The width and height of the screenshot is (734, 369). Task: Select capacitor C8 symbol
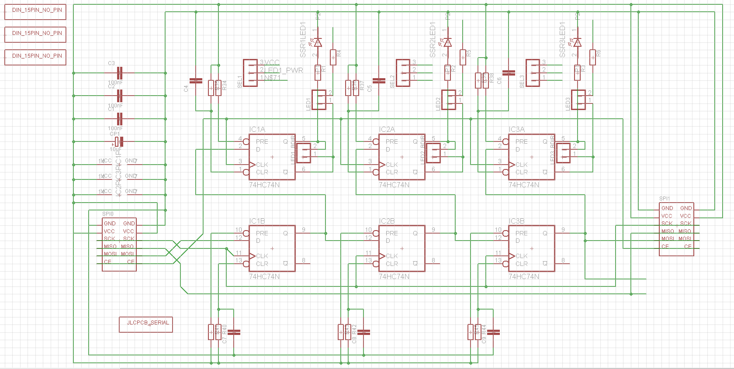click(364, 332)
